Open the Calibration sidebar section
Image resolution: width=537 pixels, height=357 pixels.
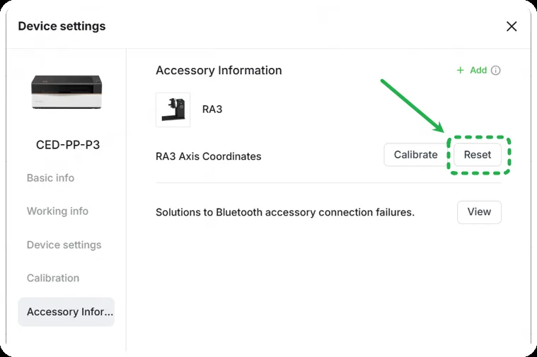point(53,278)
